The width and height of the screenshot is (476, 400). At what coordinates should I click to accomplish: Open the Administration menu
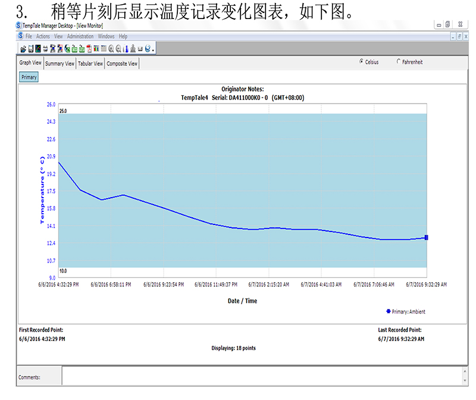(80, 36)
